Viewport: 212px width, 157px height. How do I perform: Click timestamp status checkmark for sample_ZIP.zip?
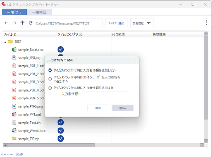(61, 138)
